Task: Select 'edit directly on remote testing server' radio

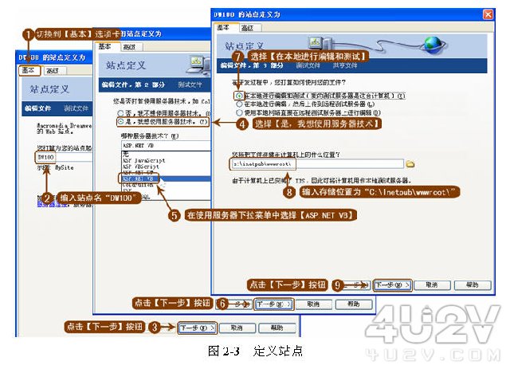Action: pos(239,111)
